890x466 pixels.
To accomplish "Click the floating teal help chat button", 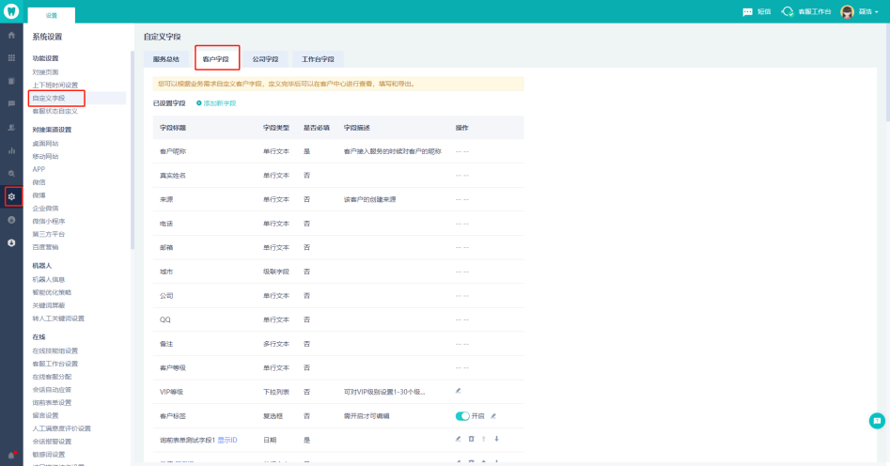I will (x=877, y=421).
